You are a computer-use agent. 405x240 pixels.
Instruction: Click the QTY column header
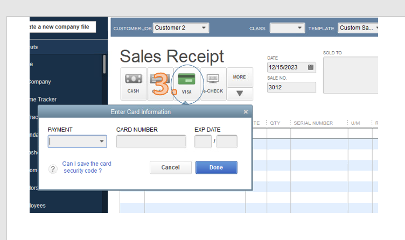(x=275, y=123)
